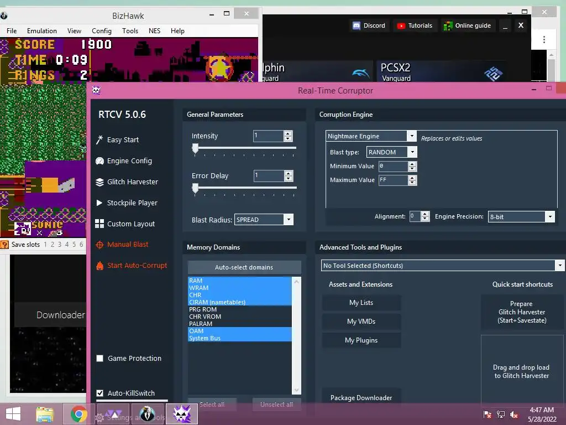The height and width of the screenshot is (425, 566).
Task: Open My VMDs
Action: [361, 322]
